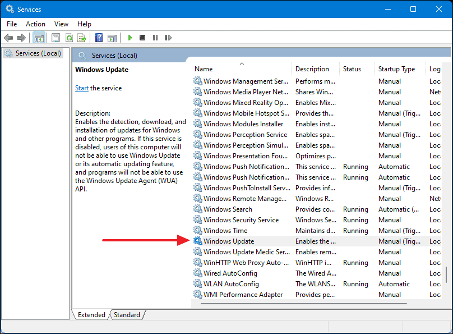Select Services (Local) in left tree
This screenshot has width=453, height=334.
33,53
